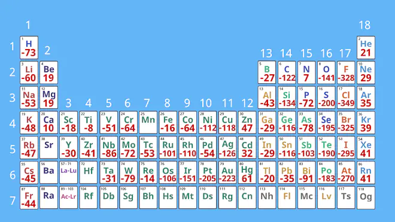The width and height of the screenshot is (395, 222).
Task: Click the Platinum (Pt) cell showing -205
Action: (x=208, y=173)
